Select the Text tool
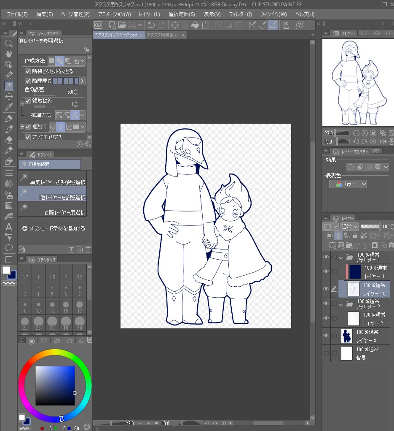Viewport: 394px width, 431px height. tap(9, 227)
